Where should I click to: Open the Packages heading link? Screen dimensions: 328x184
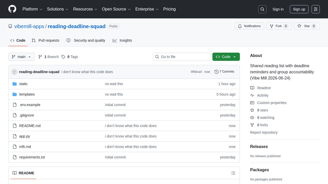click(260, 170)
